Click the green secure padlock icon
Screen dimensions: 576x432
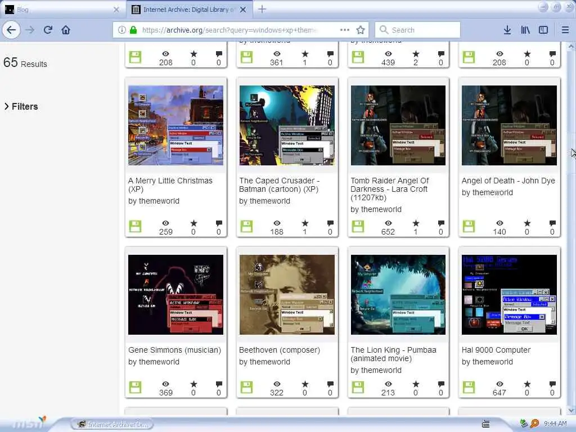pyautogui.click(x=133, y=30)
